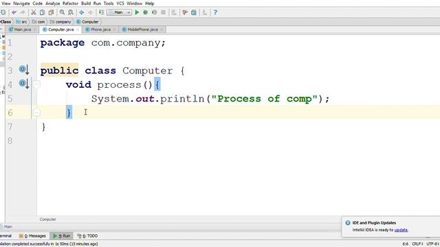The width and height of the screenshot is (440, 247).
Task: Click the company breadcrumb folder
Action: [x=60, y=21]
